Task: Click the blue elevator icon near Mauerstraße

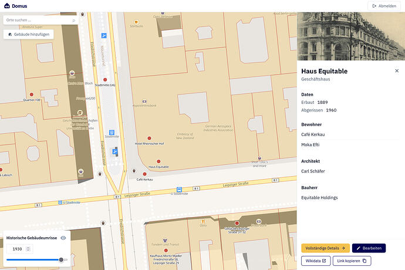Action: pyautogui.click(x=104, y=36)
